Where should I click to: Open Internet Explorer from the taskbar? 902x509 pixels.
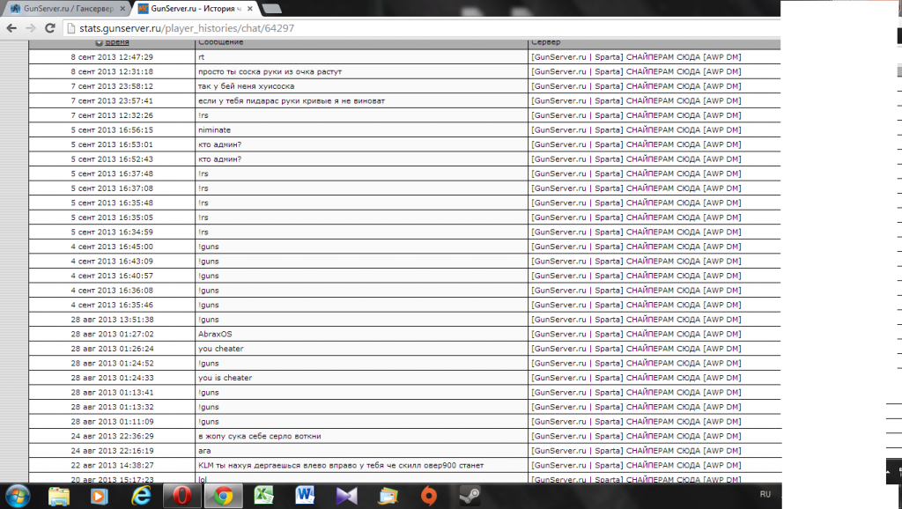click(141, 496)
